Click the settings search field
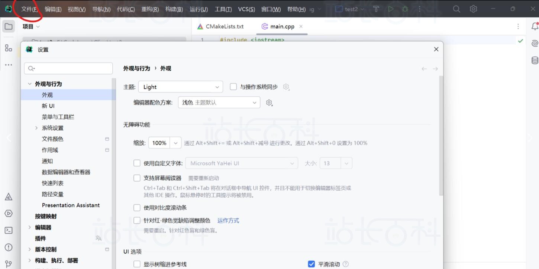The height and width of the screenshot is (269, 539). (x=69, y=68)
